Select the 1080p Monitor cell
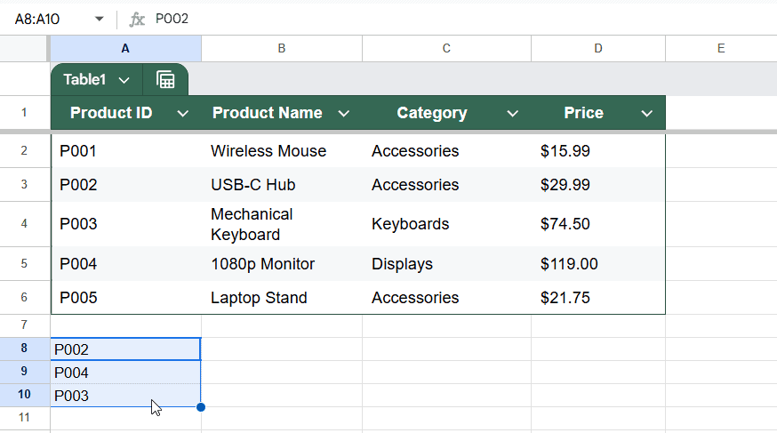Screen dimensions: 777x433 point(282,263)
